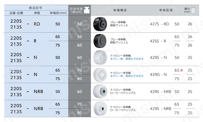Click the red asterisk mark beside 65
This screenshot has width=203, height=122.
point(181,70)
